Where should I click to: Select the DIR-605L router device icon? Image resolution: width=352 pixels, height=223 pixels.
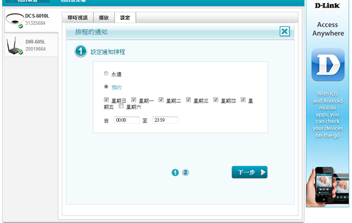[14, 46]
